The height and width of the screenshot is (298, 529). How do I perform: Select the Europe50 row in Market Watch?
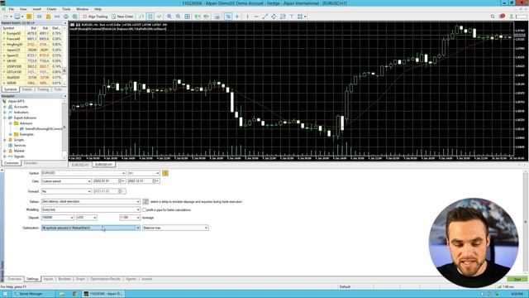32,33
